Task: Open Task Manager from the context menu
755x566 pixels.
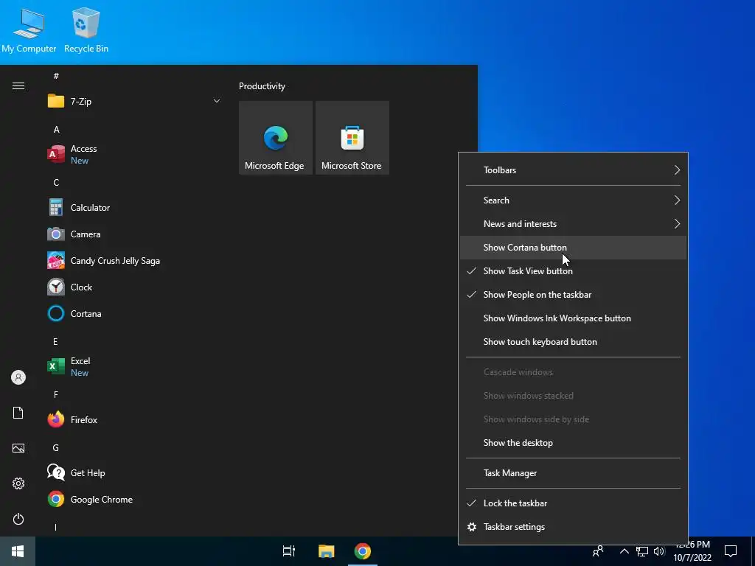Action: 573,473
